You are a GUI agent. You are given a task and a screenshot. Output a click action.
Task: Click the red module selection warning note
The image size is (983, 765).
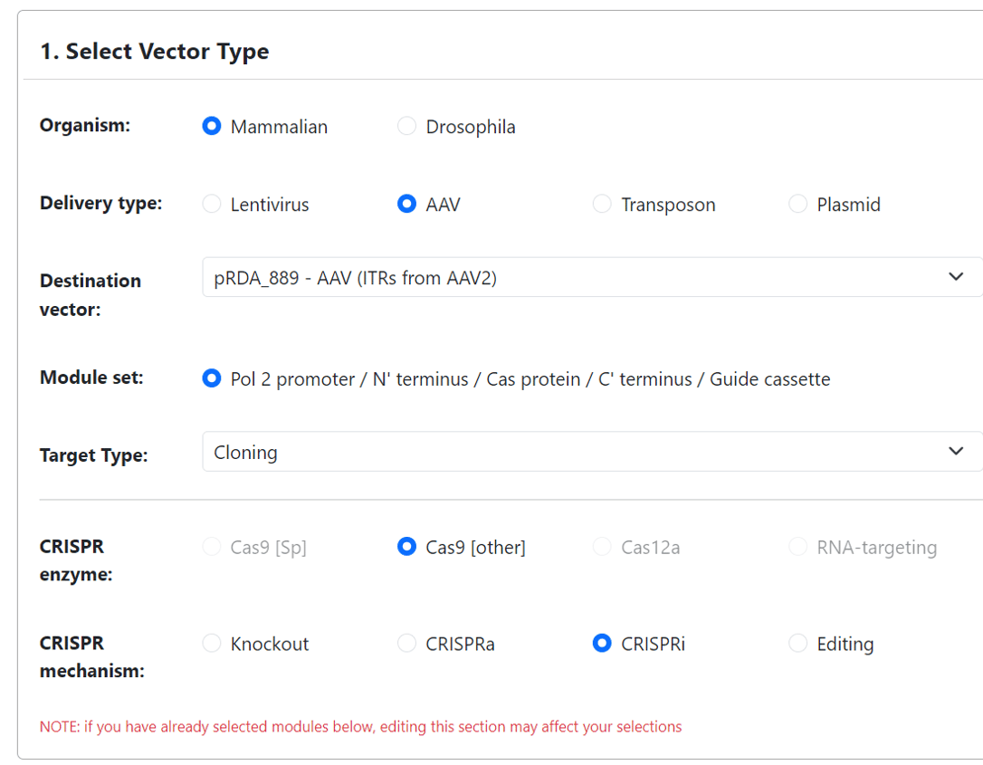[x=360, y=726]
